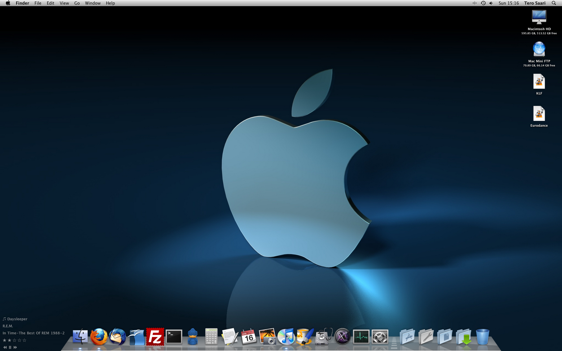Launch Terminal from the dock

point(174,337)
